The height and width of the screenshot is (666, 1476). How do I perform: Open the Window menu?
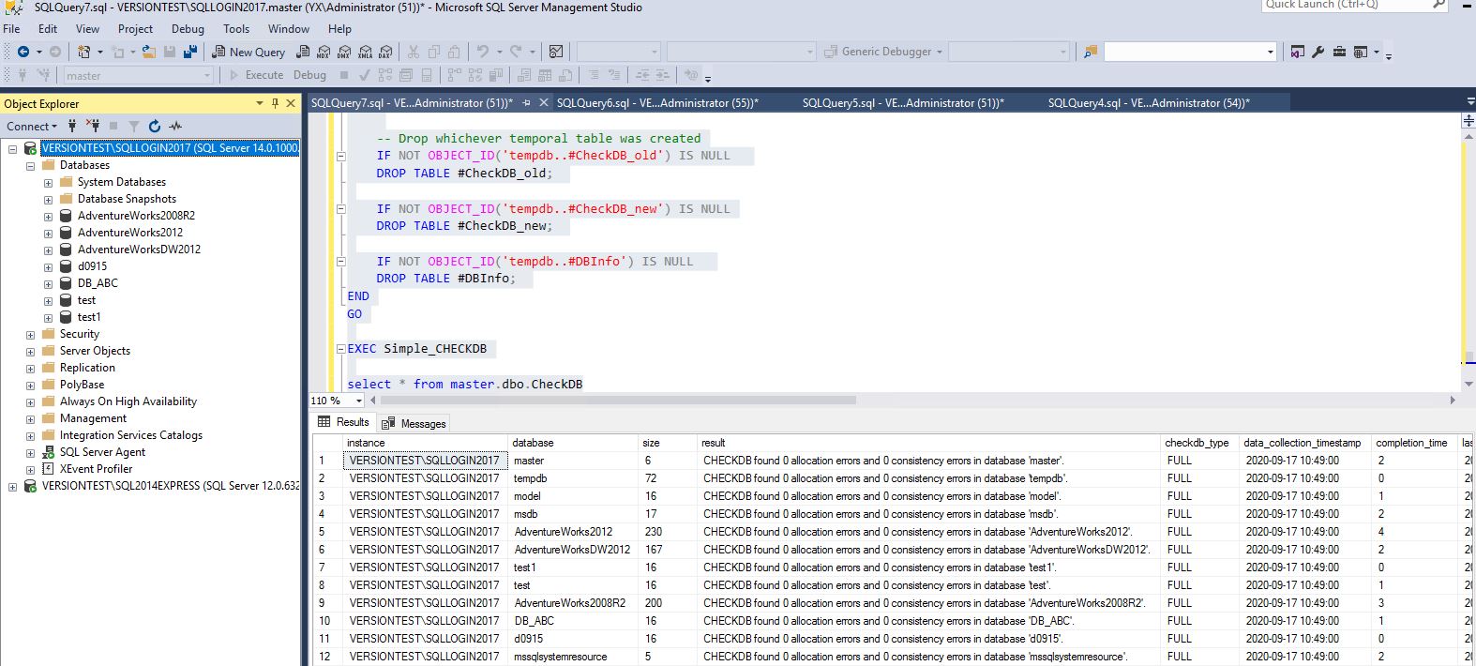(289, 28)
